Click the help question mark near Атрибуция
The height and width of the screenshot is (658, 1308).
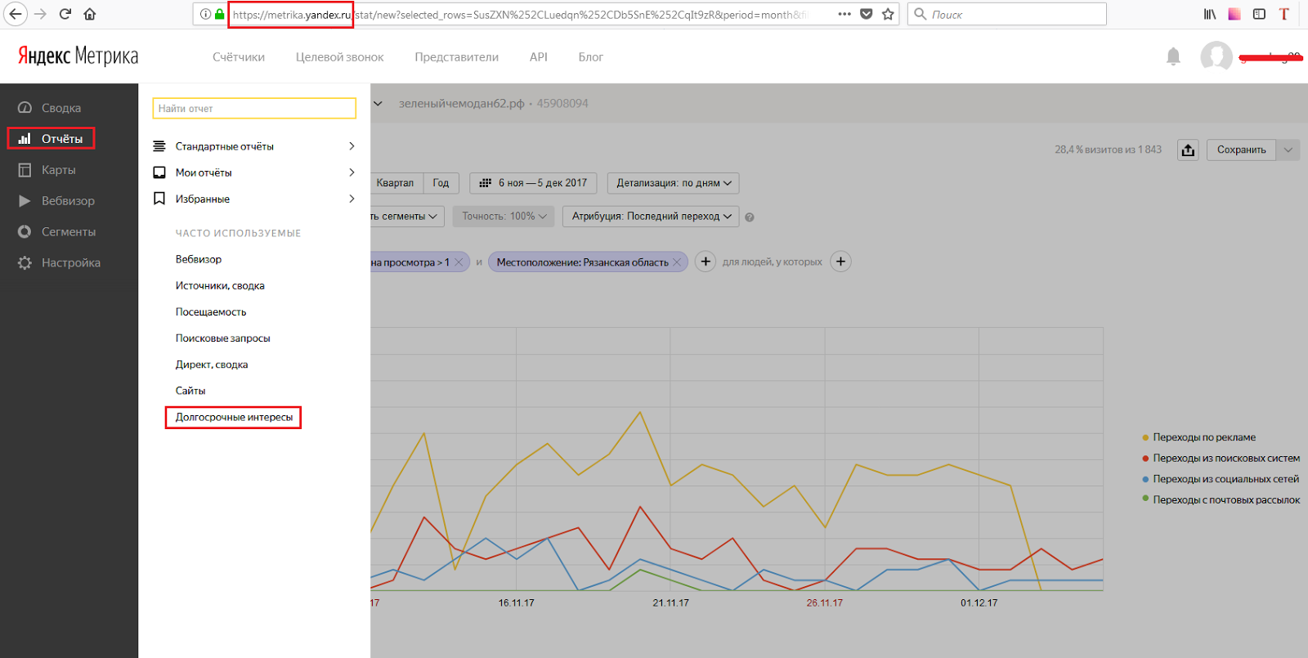coord(750,217)
